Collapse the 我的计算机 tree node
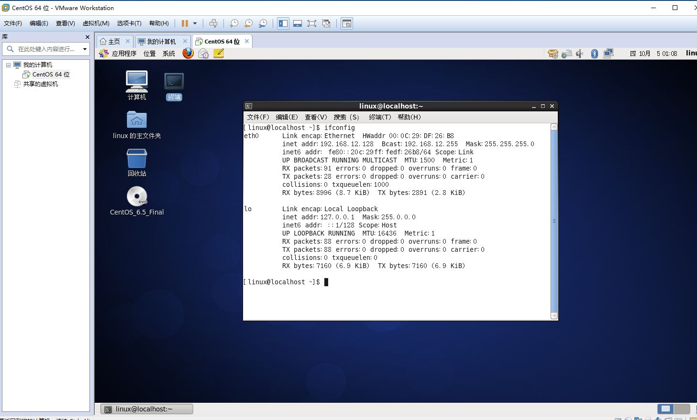Screen dimensions: 697x420 tap(8, 65)
